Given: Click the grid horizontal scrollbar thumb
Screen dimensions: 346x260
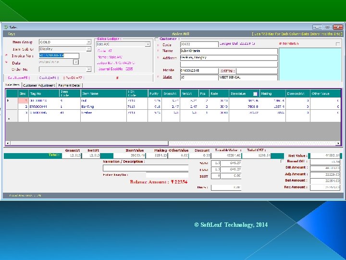Looking at the screenshot, I should coord(89,143).
